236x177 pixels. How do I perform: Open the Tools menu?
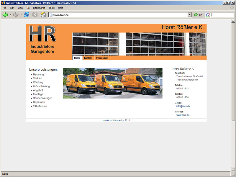(52, 8)
